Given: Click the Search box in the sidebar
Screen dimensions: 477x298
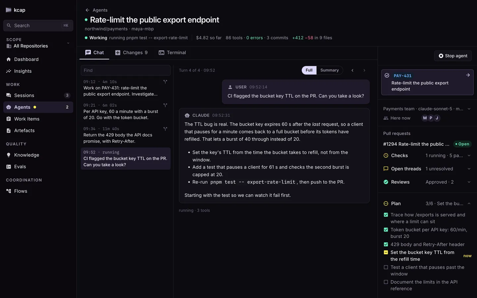Looking at the screenshot, I should point(38,25).
